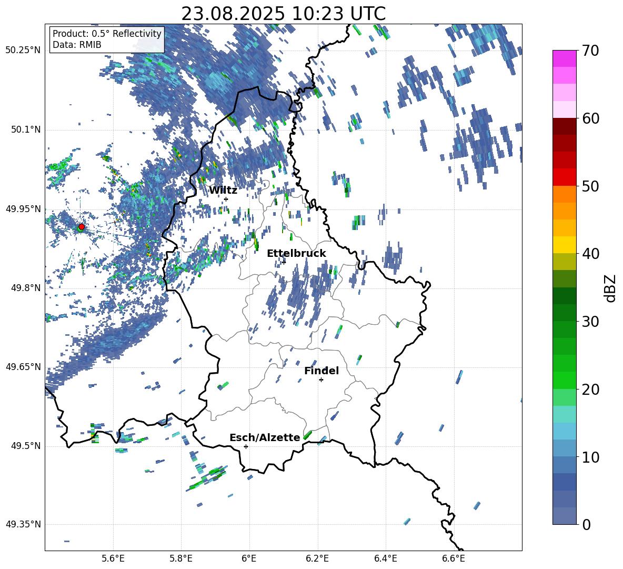This screenshot has width=623, height=569.
Task: Click the Esch/Alzette cross marker
Action: (x=246, y=446)
